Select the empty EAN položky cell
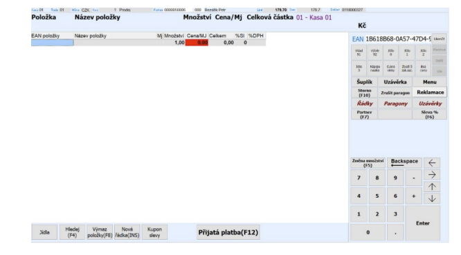 click(53, 43)
